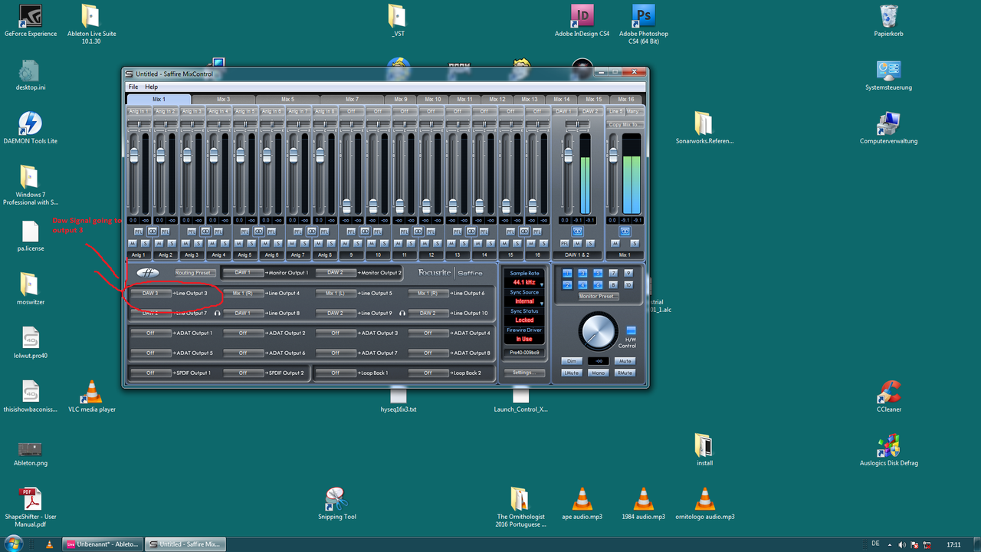The image size is (981, 552).
Task: Open the Papierkorb recycle bin
Action: coord(888,21)
